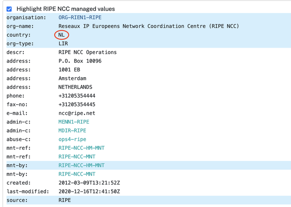Click the org-type value LIR
The height and width of the screenshot is (207, 291).
click(x=63, y=44)
